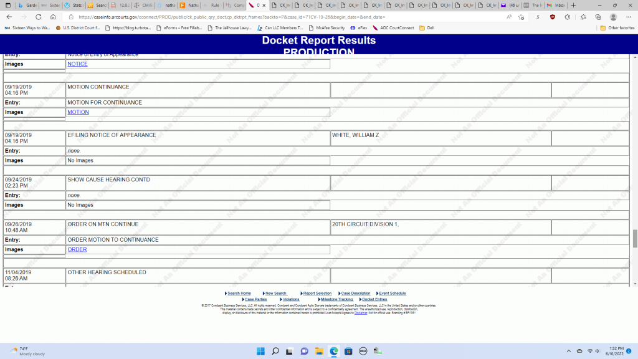Open AOC CourtConnect bookmark
This screenshot has width=638, height=359.
click(x=393, y=28)
